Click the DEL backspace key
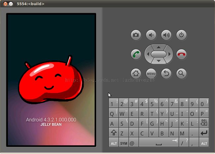Image resolution: width=215 pixels, height=154 pixels. coord(204,122)
